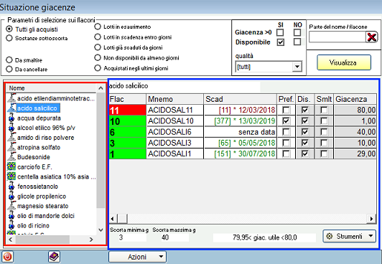Select Acquistati negli ultimi giorni option
Viewport: 382px width, 264px height.
[98, 68]
